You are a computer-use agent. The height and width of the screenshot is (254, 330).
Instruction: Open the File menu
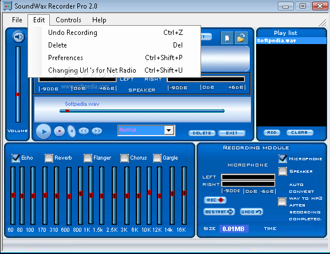[x=17, y=20]
